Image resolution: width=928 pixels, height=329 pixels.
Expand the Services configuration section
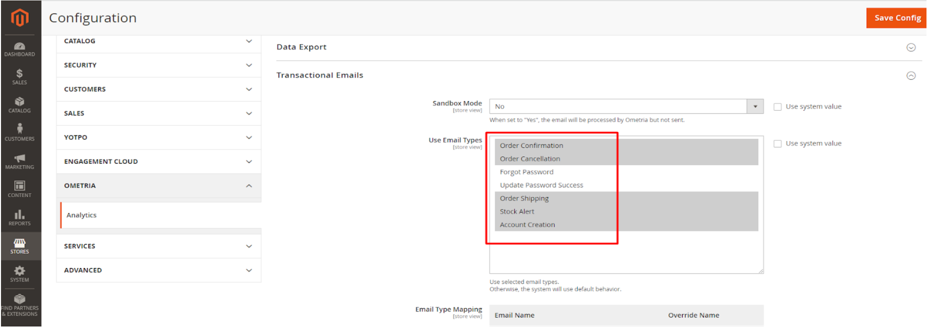coord(159,246)
